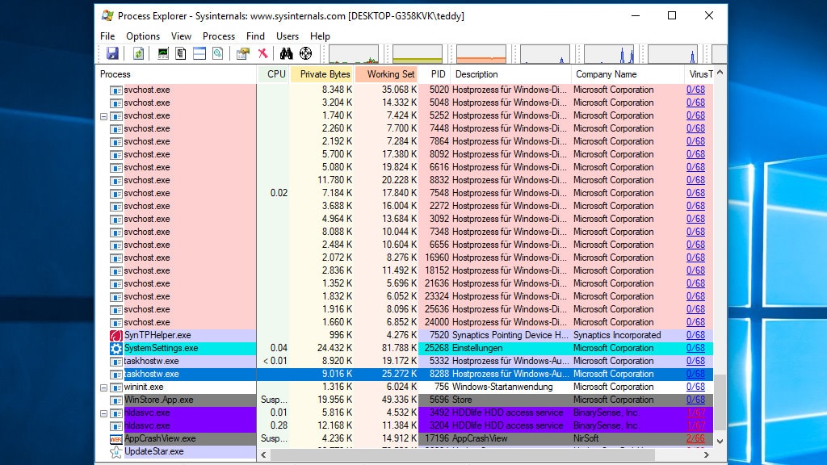Open the File menu

tap(107, 36)
